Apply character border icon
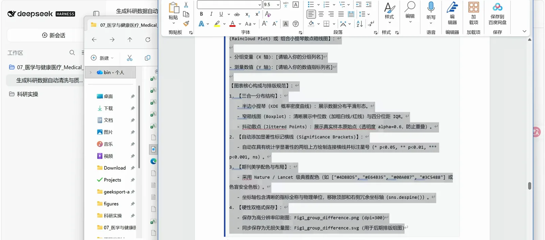Screen dimensions: 545x240 296,4
